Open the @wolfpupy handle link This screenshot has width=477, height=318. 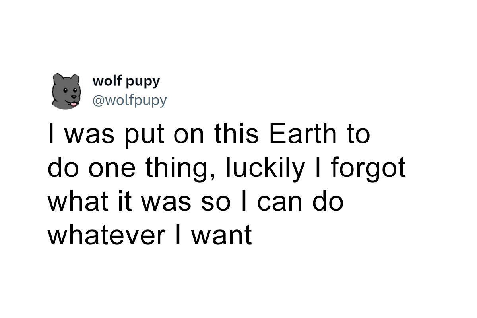(129, 101)
